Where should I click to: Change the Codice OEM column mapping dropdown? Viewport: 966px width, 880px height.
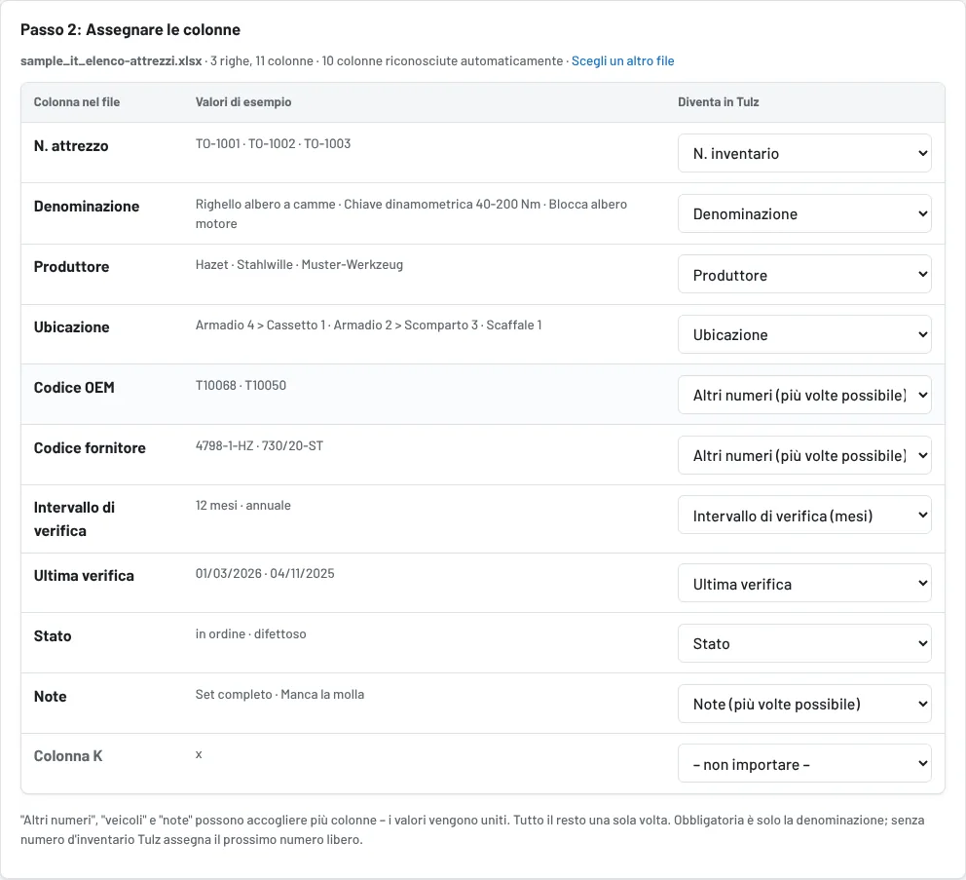coord(804,395)
